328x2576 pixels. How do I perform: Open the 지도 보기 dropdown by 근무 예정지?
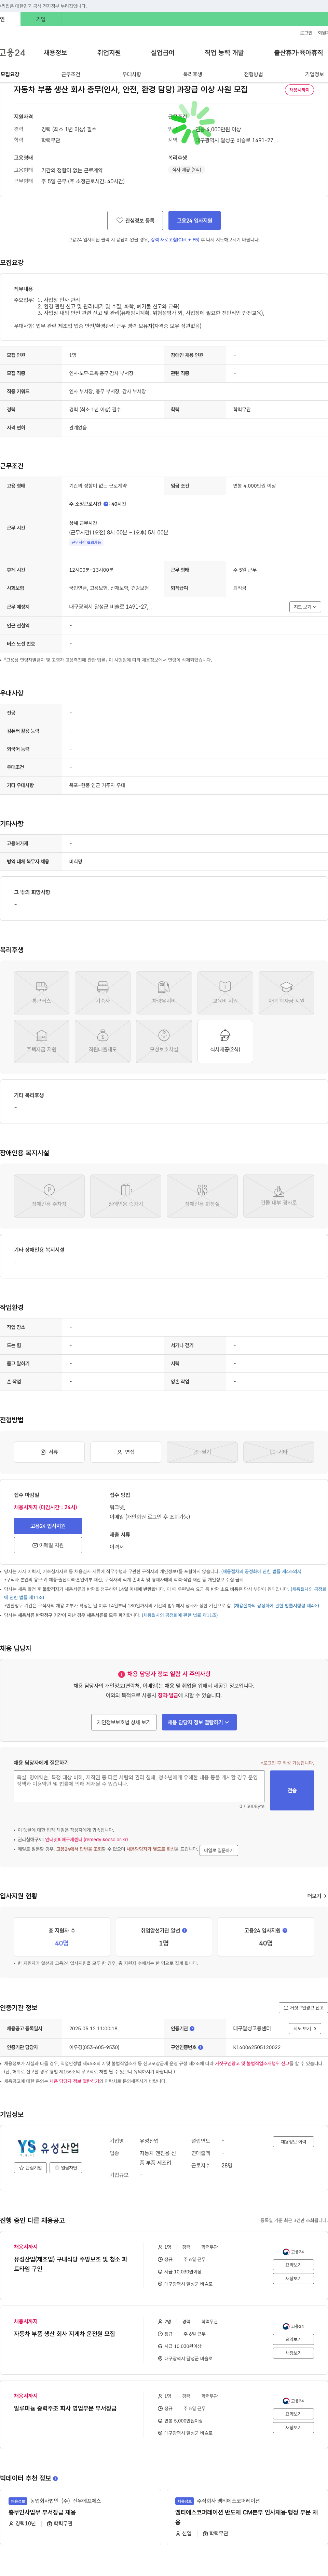click(305, 607)
